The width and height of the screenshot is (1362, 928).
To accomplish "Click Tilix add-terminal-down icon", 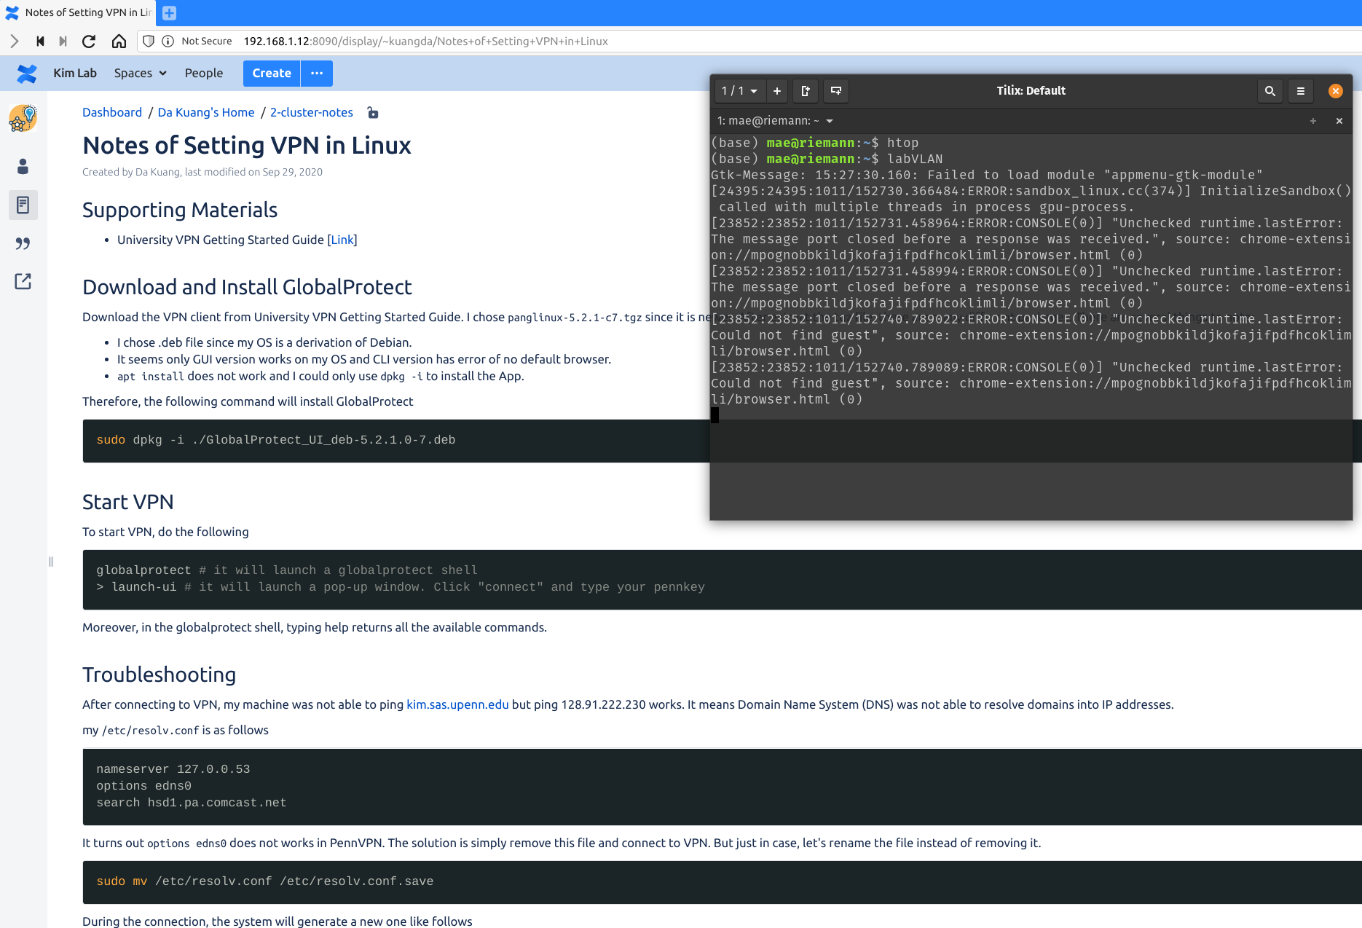I will [836, 91].
